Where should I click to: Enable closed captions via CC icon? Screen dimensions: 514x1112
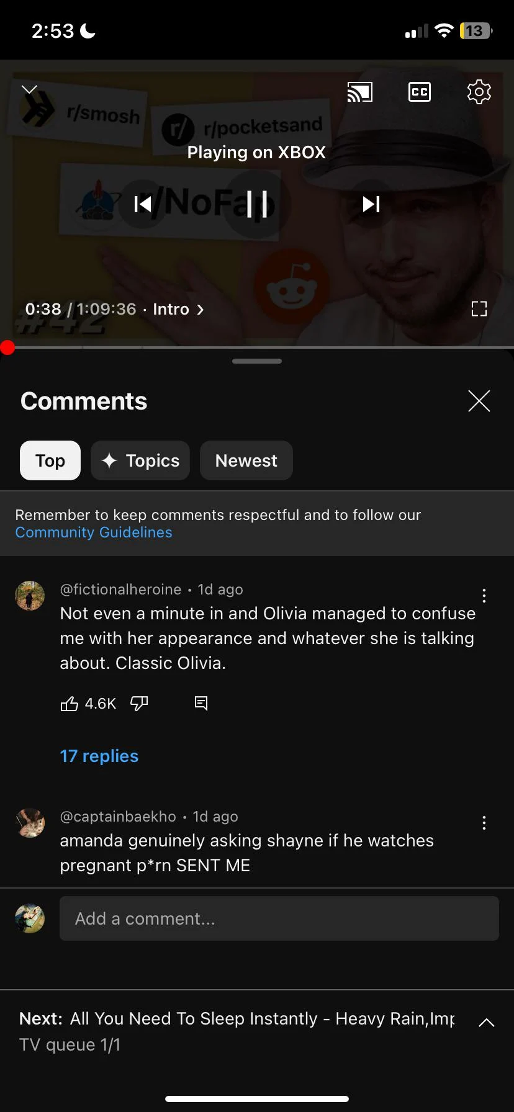point(419,91)
